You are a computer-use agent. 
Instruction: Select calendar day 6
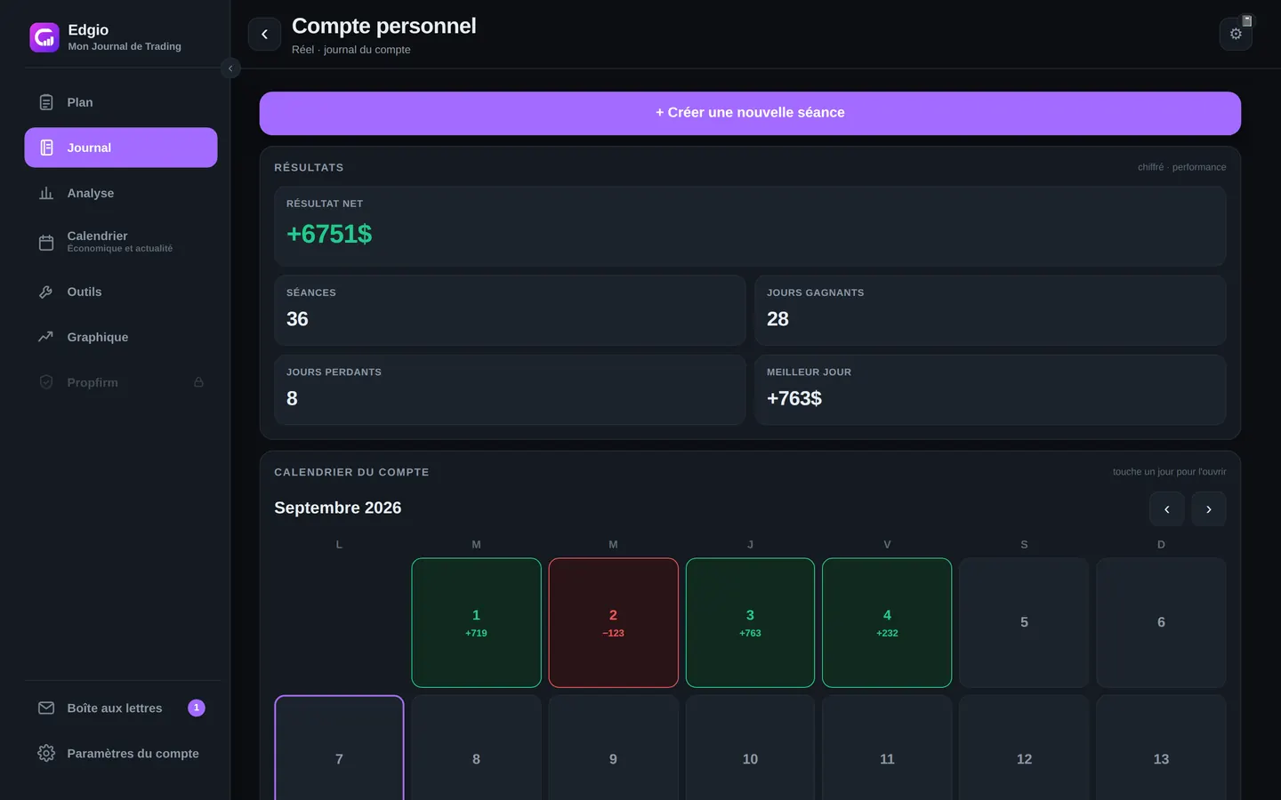[x=1161, y=622]
